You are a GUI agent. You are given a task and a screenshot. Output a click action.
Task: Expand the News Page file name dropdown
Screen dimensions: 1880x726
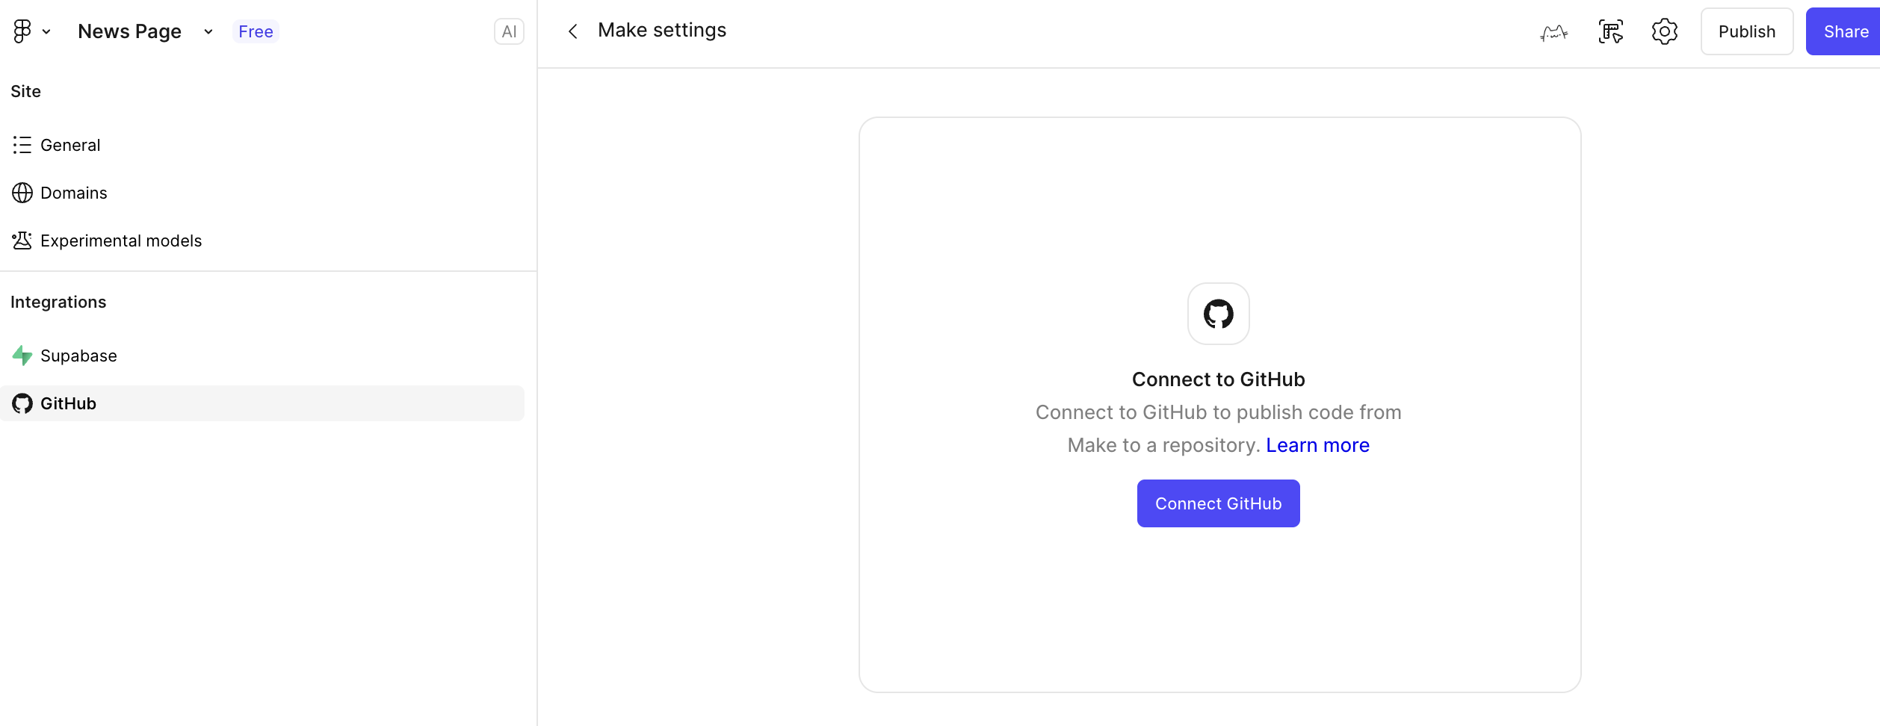pyautogui.click(x=208, y=31)
